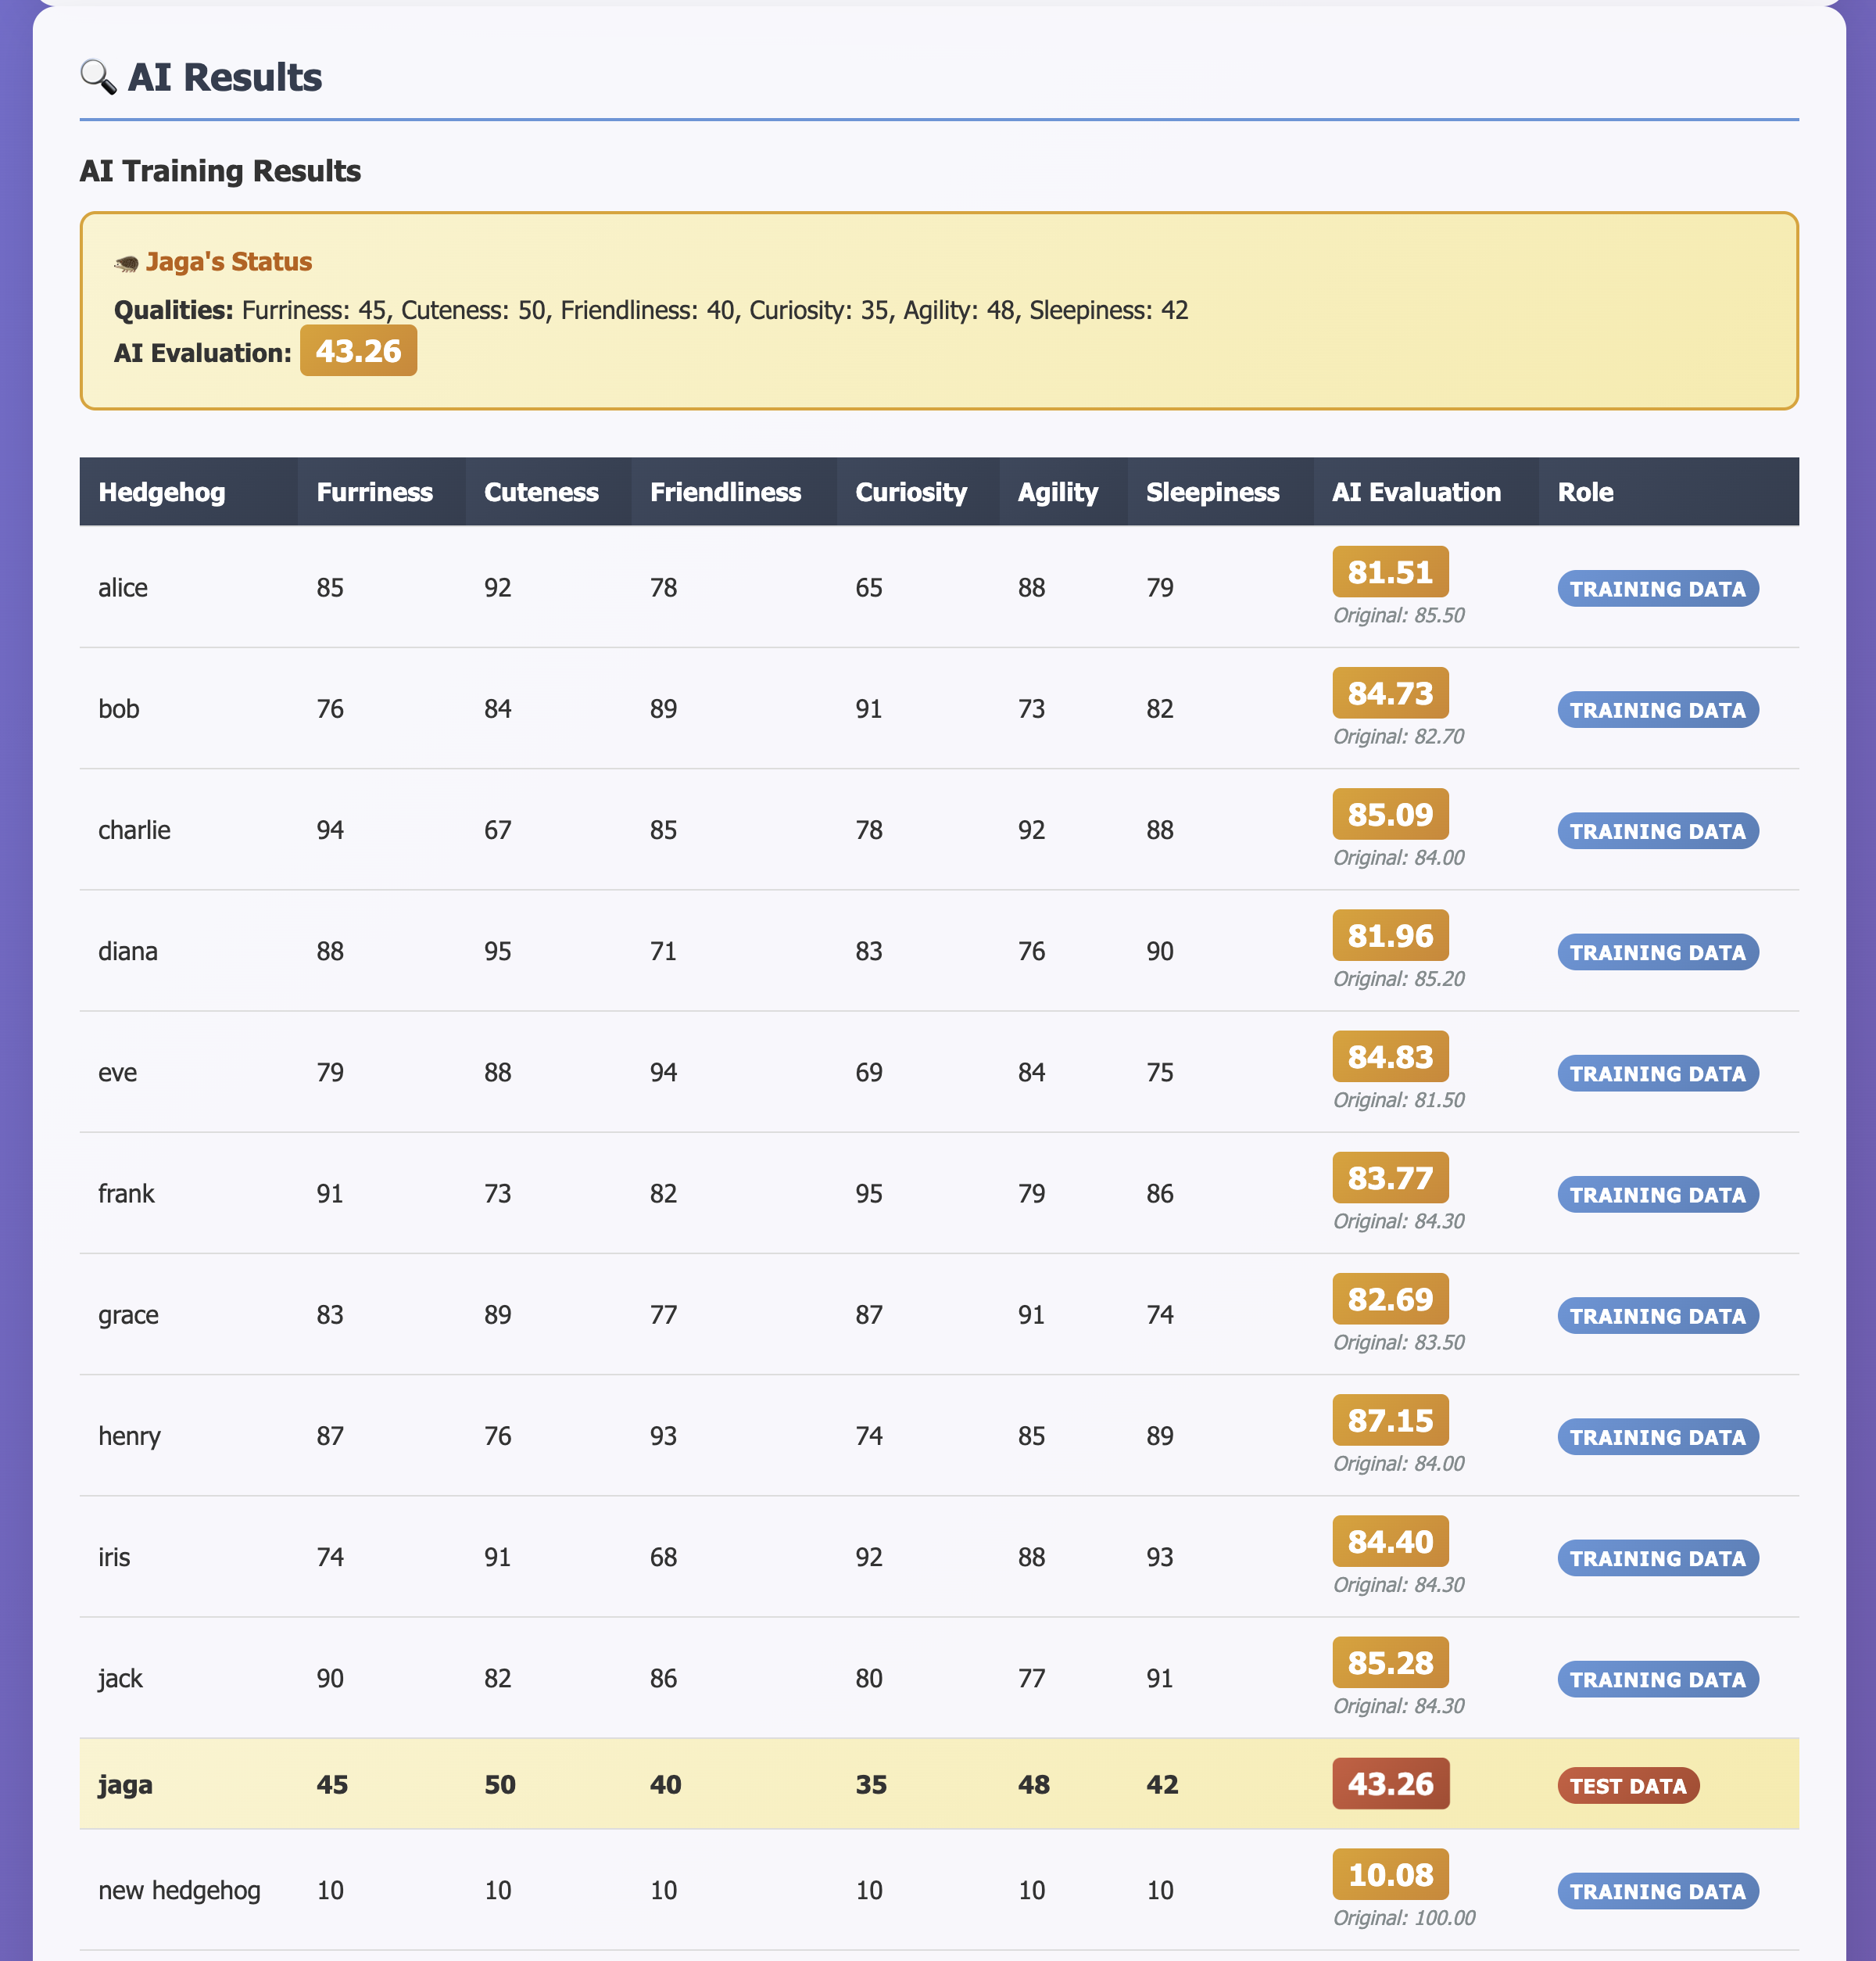Click the hedgehog icon in Jaga's Status

[126, 263]
